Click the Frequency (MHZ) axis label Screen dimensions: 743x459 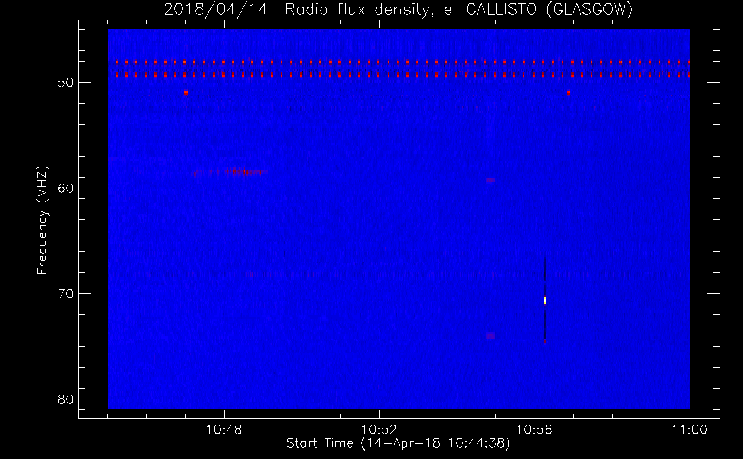[x=42, y=220]
